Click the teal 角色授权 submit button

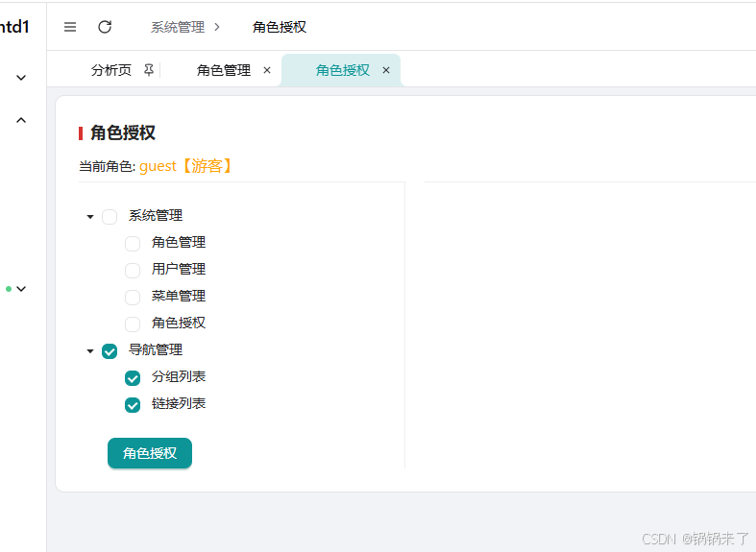coord(150,453)
